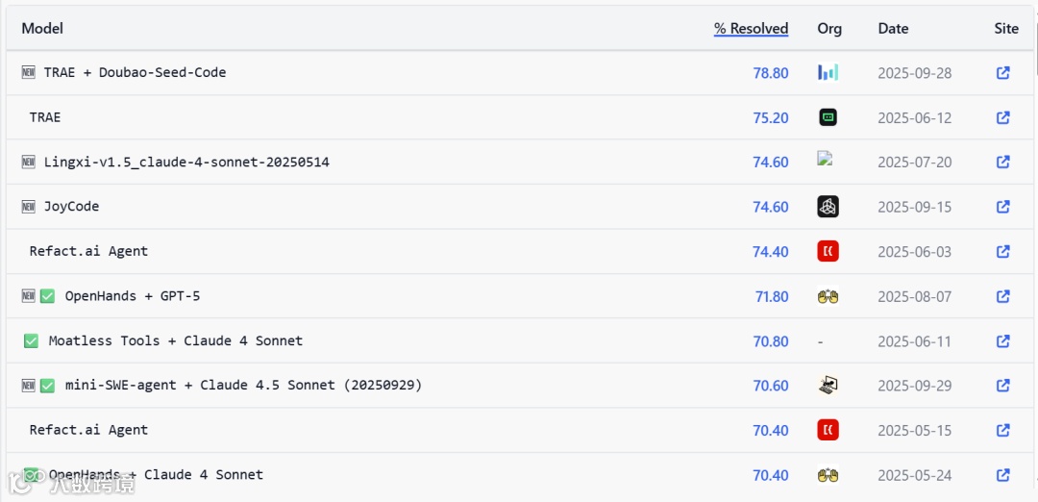Open site link for Moatless Tools row
1038x502 pixels.
[x=1002, y=341]
